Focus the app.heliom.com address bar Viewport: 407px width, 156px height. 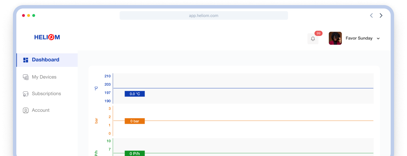[203, 16]
